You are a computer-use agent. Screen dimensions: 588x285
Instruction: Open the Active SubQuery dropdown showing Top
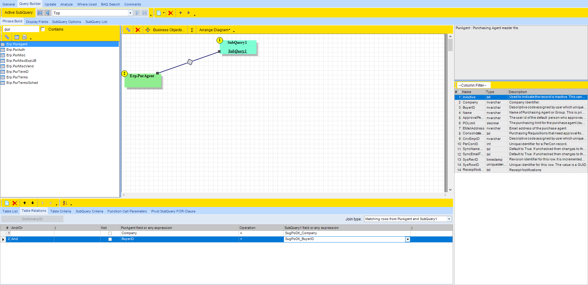pos(130,13)
